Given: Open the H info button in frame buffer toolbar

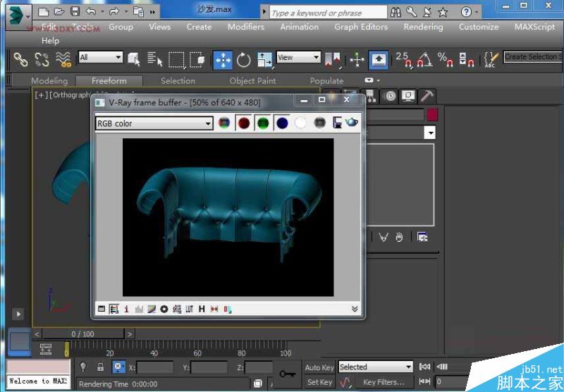Looking at the screenshot, I should (x=202, y=309).
